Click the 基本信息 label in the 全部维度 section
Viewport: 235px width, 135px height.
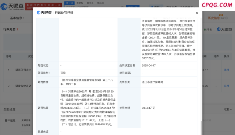[10, 120]
